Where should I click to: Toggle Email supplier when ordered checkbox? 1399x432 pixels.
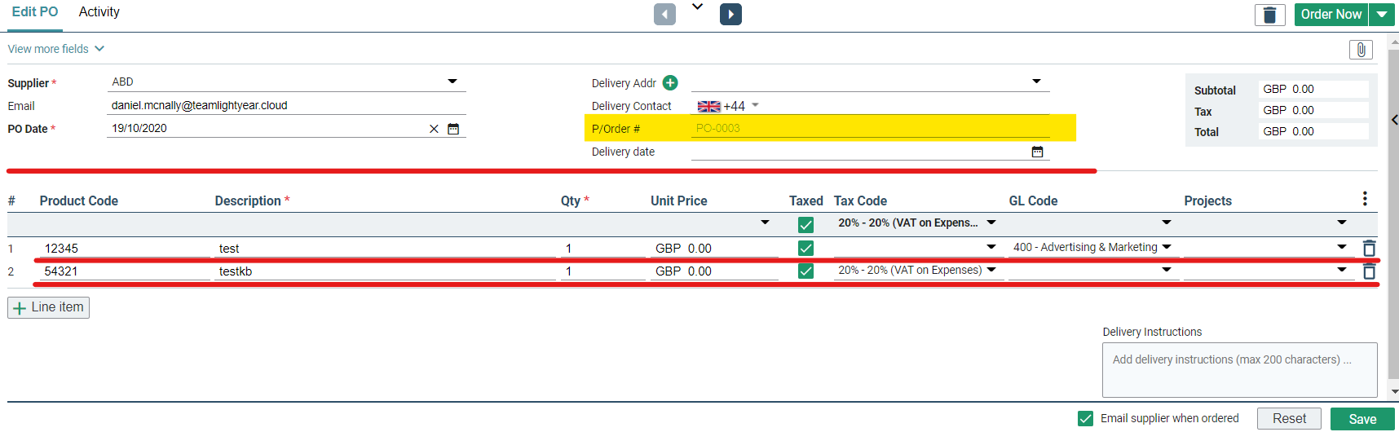click(1085, 418)
